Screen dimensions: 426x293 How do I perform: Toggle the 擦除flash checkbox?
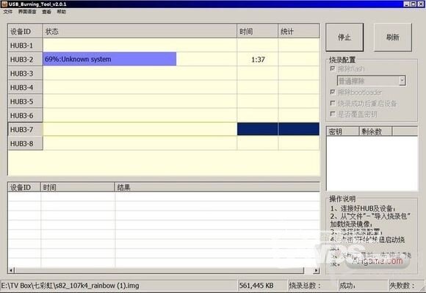333,68
